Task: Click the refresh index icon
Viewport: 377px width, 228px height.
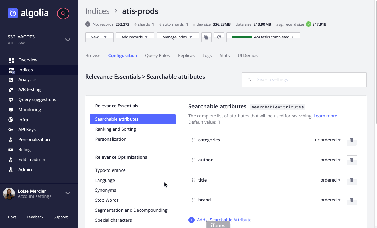Action: (x=219, y=37)
